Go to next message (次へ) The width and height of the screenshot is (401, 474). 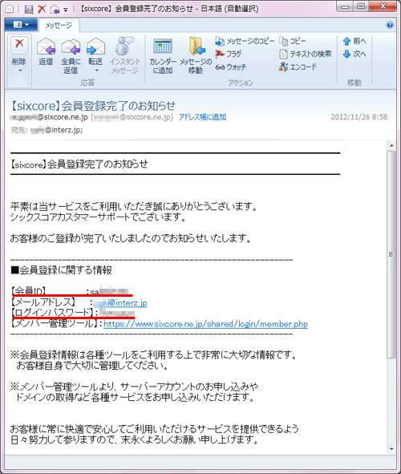tap(354, 54)
